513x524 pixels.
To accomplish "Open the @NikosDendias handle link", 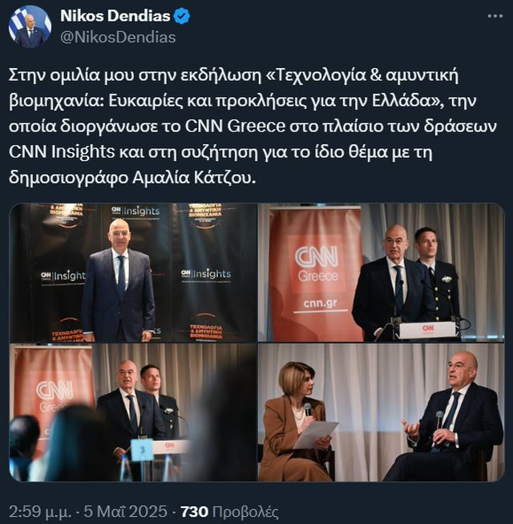I will click(118, 38).
